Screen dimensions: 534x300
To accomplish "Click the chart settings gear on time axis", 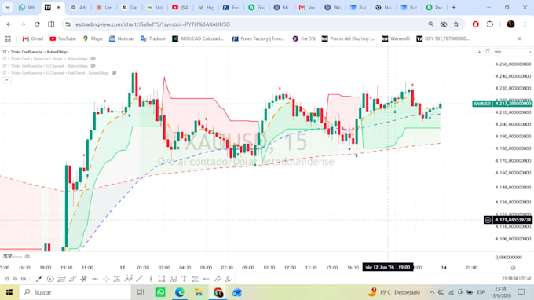I will pos(514,268).
